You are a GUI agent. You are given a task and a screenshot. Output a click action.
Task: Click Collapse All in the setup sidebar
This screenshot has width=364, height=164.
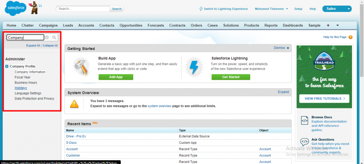pos(50,46)
